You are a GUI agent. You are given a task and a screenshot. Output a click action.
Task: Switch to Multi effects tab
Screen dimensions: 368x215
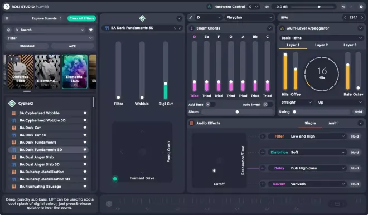click(333, 123)
